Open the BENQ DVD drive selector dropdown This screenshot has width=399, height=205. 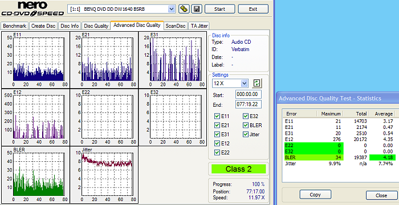coord(172,9)
